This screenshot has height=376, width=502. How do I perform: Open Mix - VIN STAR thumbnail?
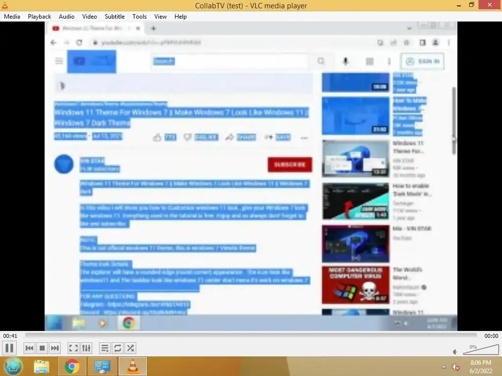point(355,244)
